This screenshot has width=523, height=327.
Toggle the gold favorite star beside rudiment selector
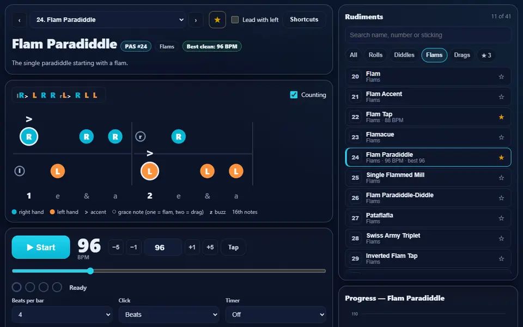tap(217, 20)
